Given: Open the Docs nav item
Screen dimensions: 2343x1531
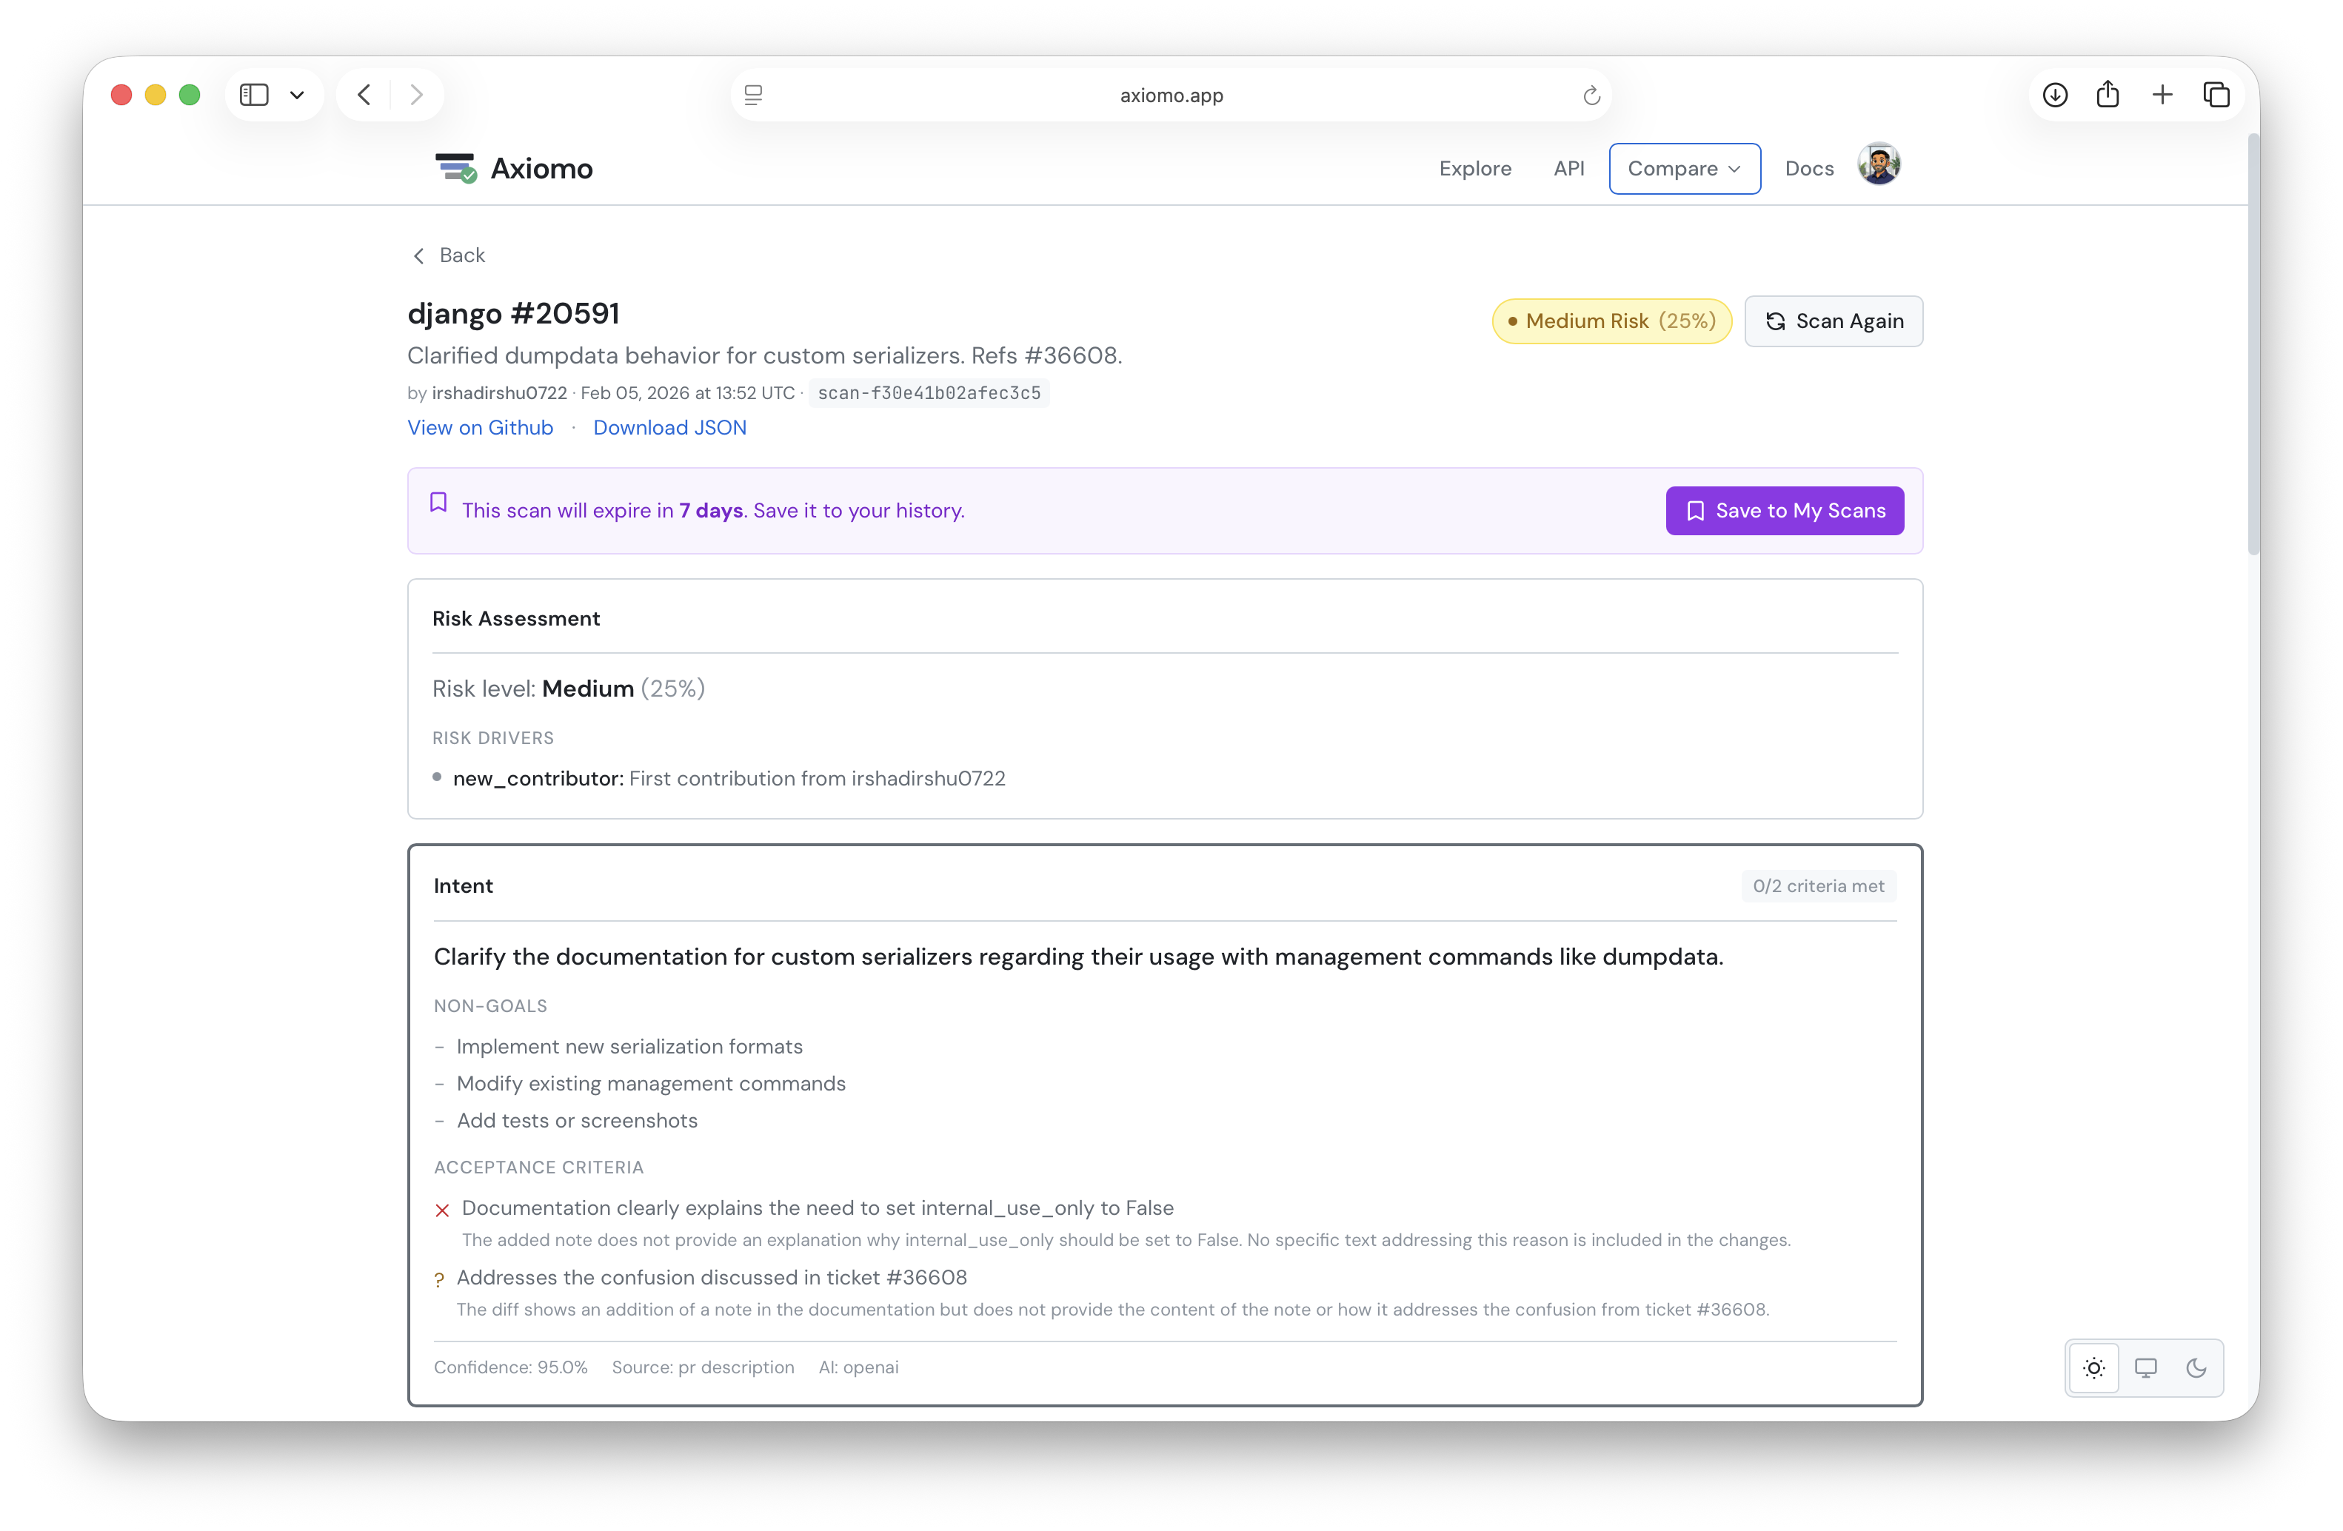Looking at the screenshot, I should [x=1808, y=168].
